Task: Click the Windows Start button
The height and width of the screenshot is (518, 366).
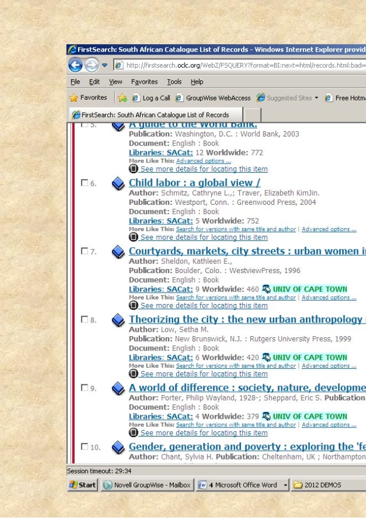Action: (x=83, y=485)
